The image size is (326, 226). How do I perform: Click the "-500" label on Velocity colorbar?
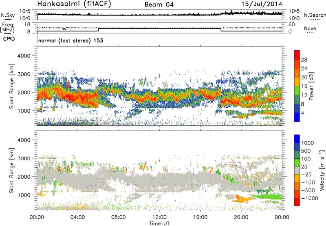pos(308,190)
